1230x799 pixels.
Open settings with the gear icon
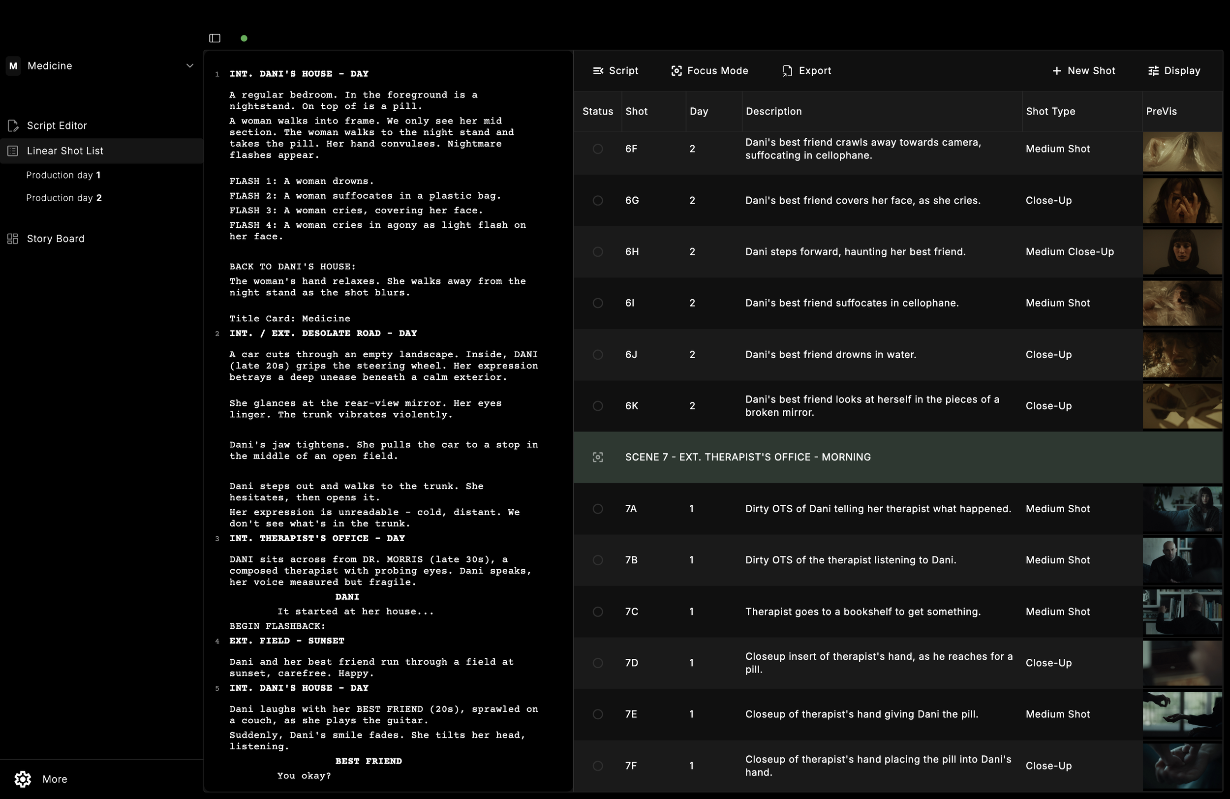pos(22,779)
